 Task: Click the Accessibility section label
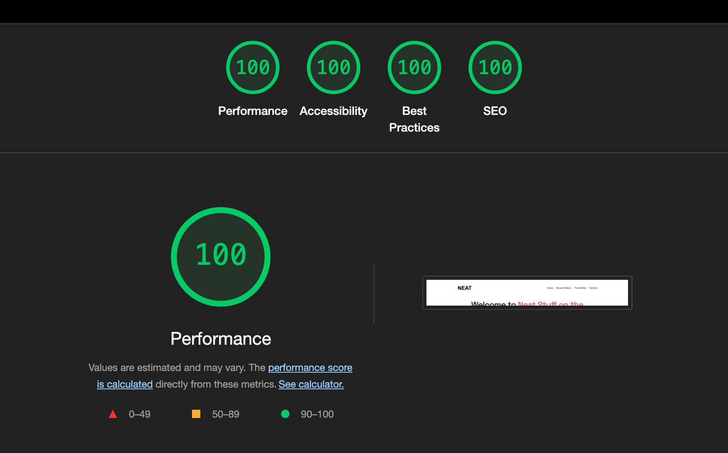[333, 111]
